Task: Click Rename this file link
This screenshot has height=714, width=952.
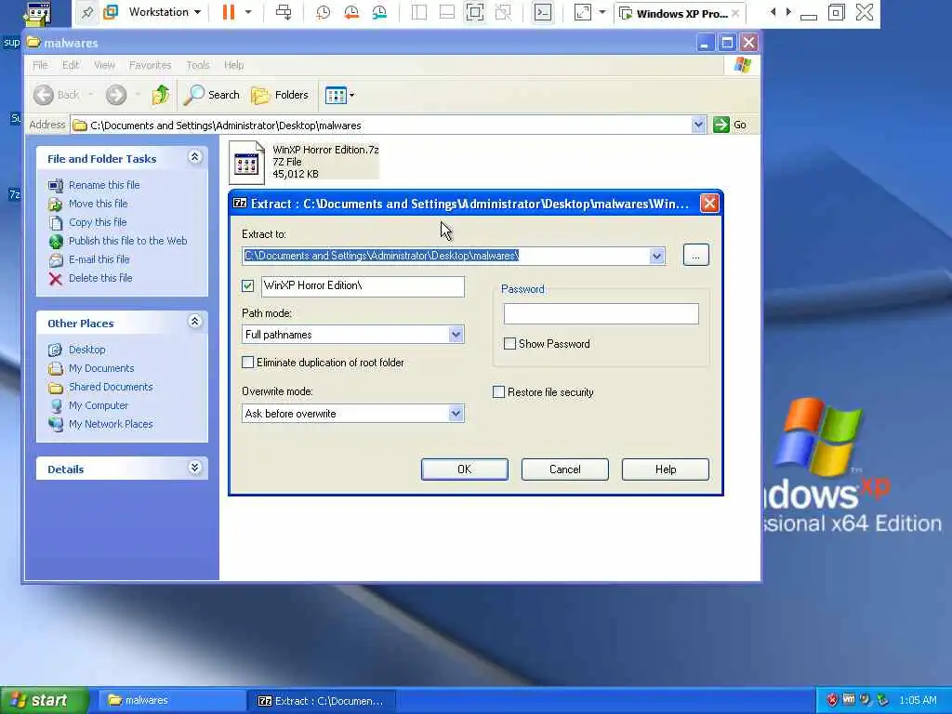Action: click(x=104, y=185)
